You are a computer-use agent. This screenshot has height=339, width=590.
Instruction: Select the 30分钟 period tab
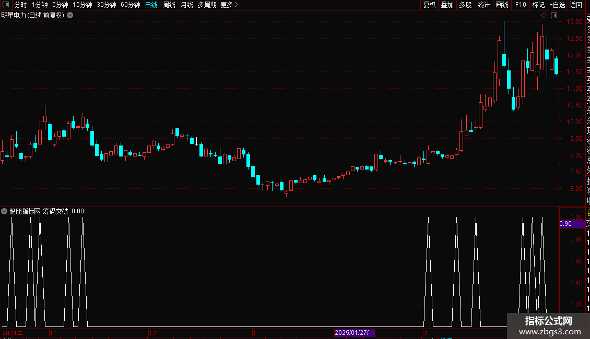pos(107,5)
